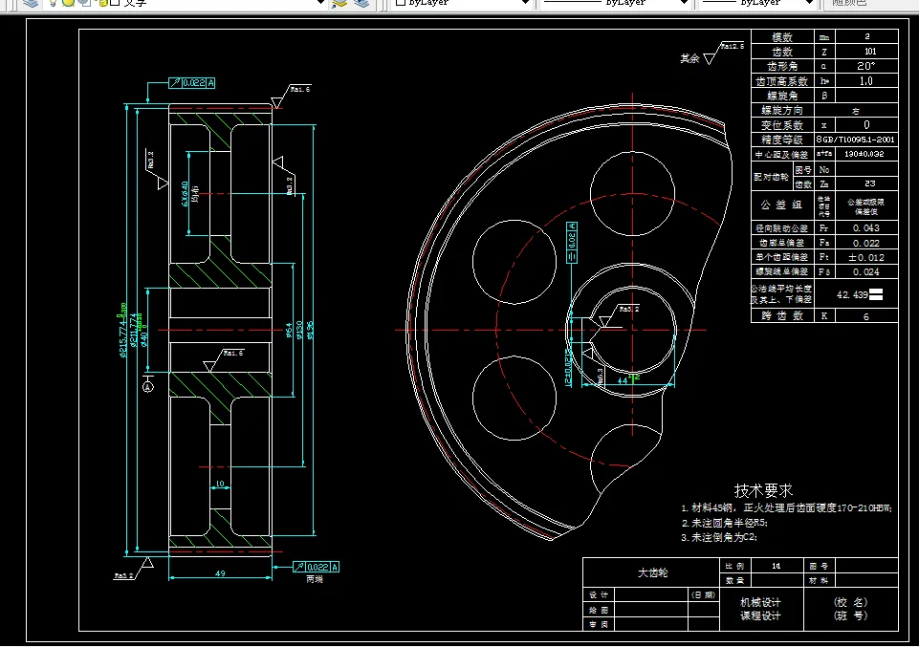Viewport: 919px width, 647px height.
Task: Select the 跨齿数 table label
Action: click(782, 316)
